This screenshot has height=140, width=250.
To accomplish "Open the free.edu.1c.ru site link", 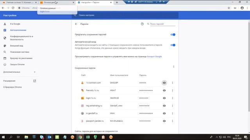I will 93,91.
